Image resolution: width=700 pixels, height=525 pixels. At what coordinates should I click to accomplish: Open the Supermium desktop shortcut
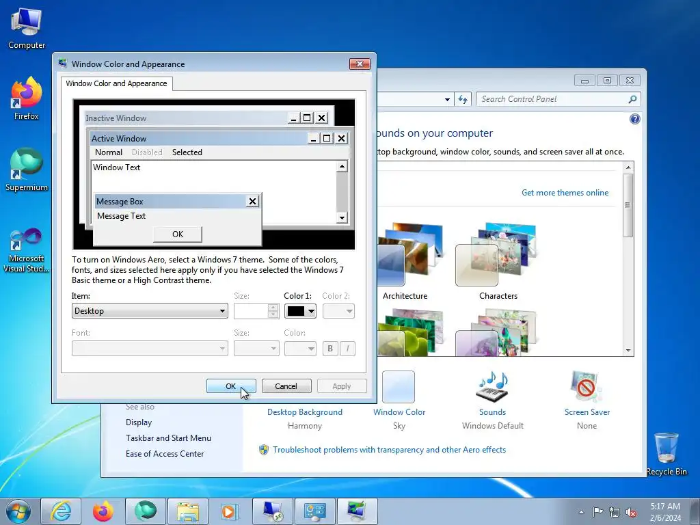point(27,170)
